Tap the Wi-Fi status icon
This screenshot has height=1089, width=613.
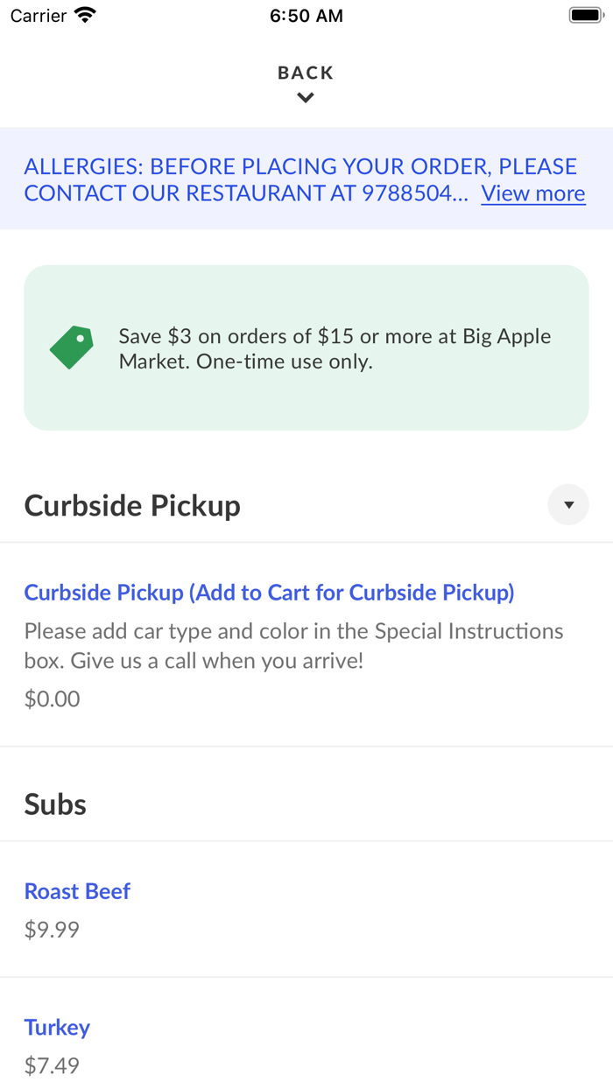85,16
